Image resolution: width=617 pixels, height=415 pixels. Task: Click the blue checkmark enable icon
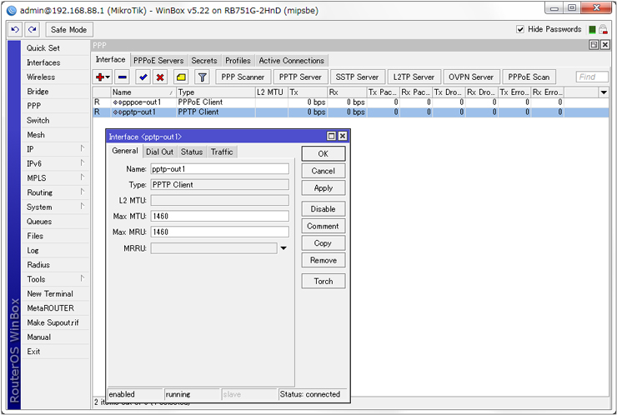tap(143, 77)
